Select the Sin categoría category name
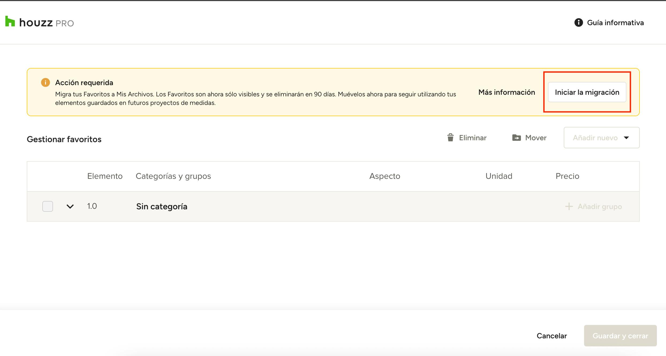The image size is (666, 356). 162,206
